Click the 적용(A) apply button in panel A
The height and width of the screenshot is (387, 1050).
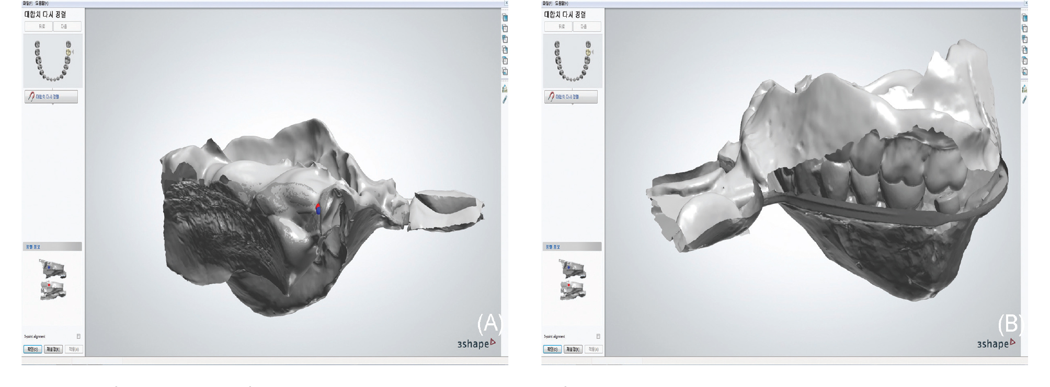tap(74, 349)
